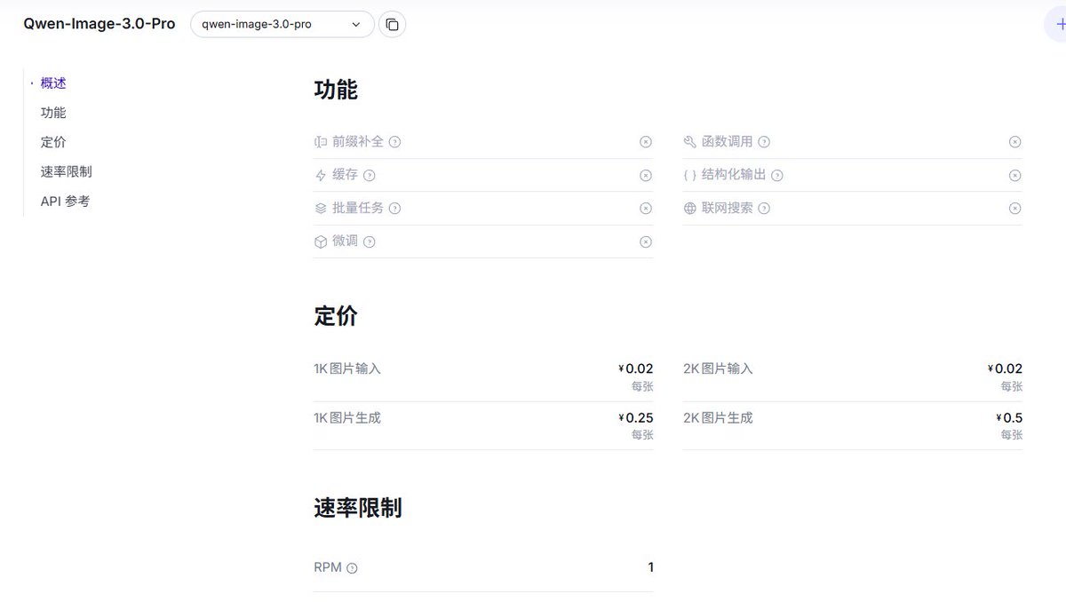The image size is (1066, 602).
Task: Click the ¥0.25 price value
Action: click(x=636, y=418)
